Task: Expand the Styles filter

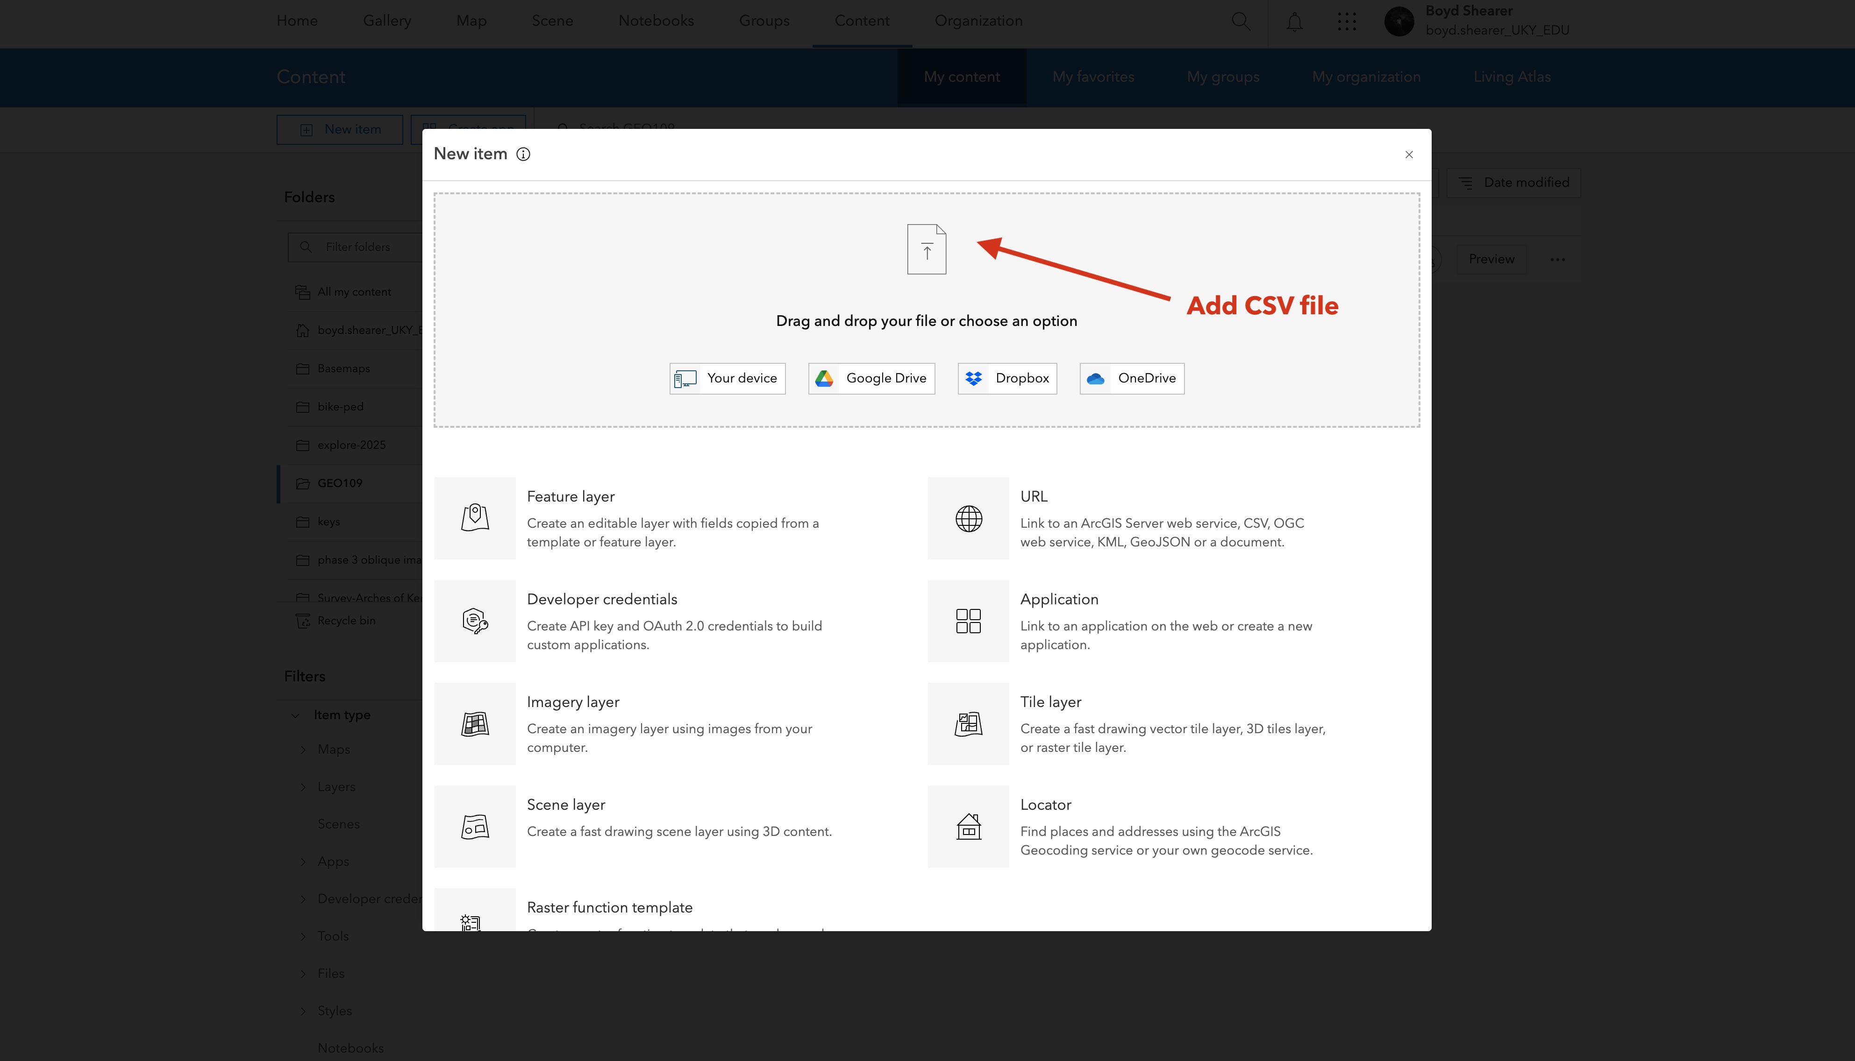Action: (x=303, y=1011)
